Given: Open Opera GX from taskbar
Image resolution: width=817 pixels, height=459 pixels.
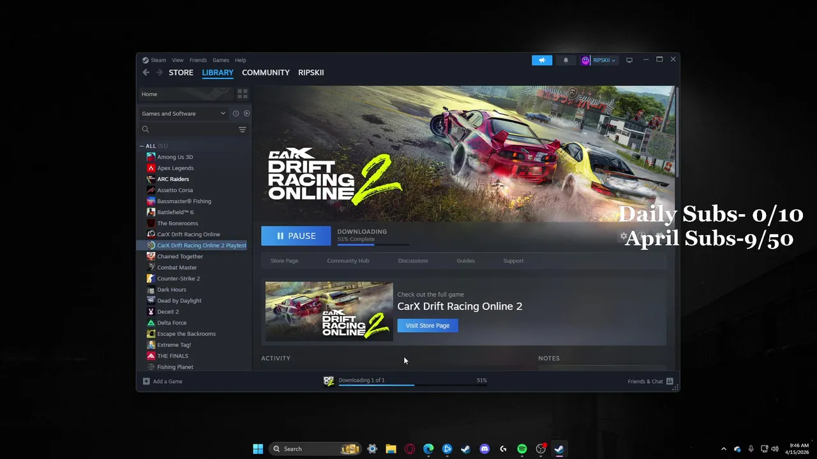Looking at the screenshot, I should 410,449.
